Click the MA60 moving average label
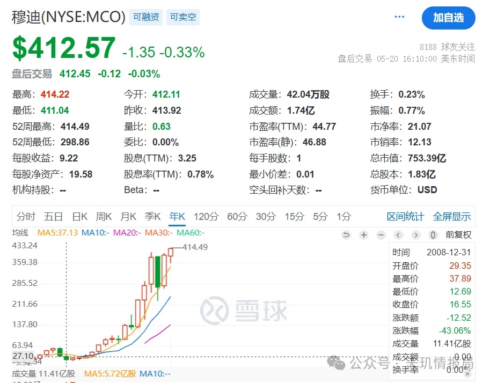 191,233
